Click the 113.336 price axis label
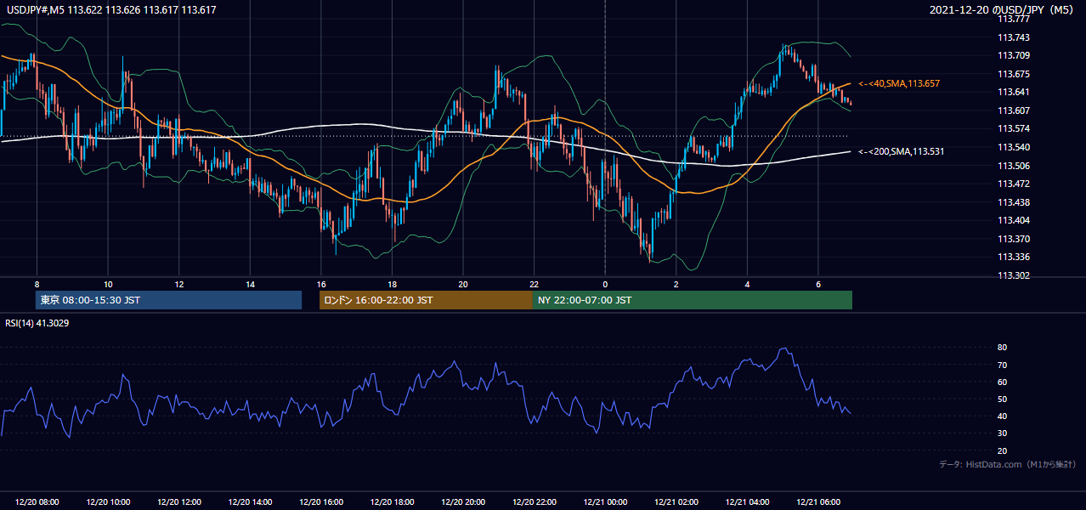 click(1014, 257)
